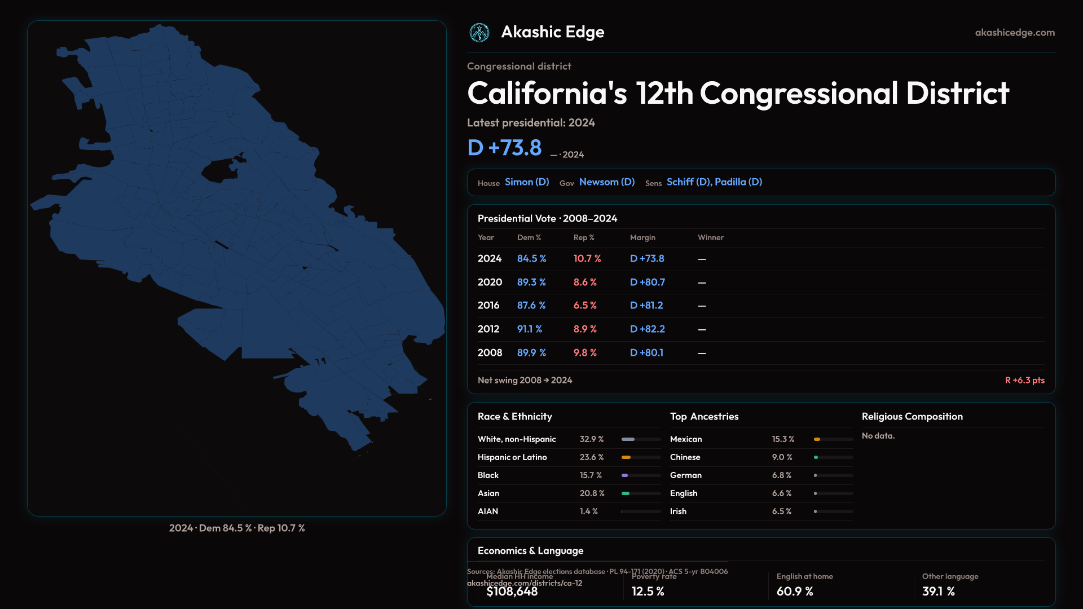Click the Median HH income $108,648 figure
Screen dimensions: 1083x609
[512, 592]
